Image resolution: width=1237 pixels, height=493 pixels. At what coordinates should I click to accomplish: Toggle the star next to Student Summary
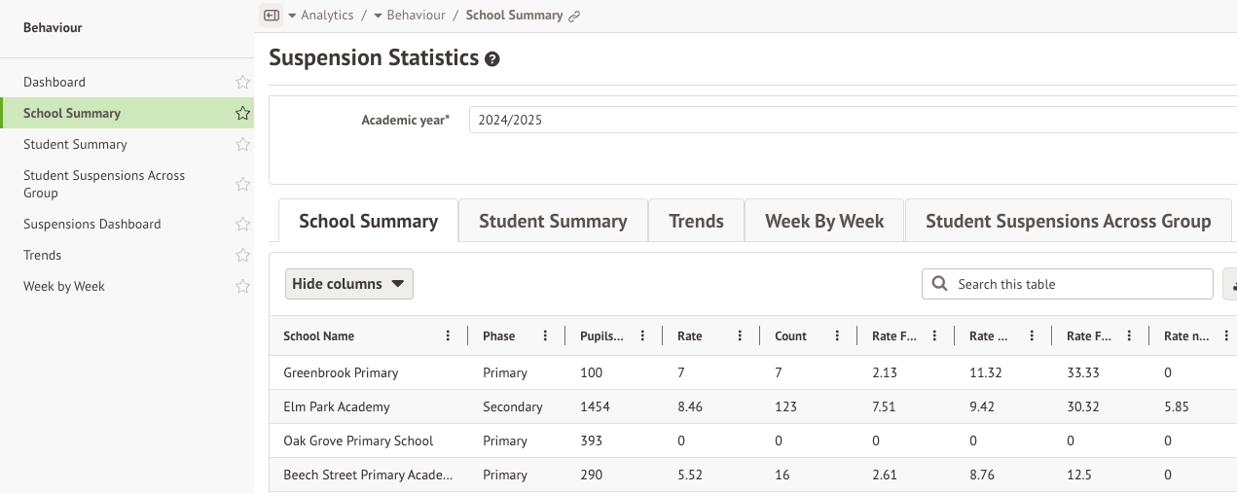tap(242, 145)
